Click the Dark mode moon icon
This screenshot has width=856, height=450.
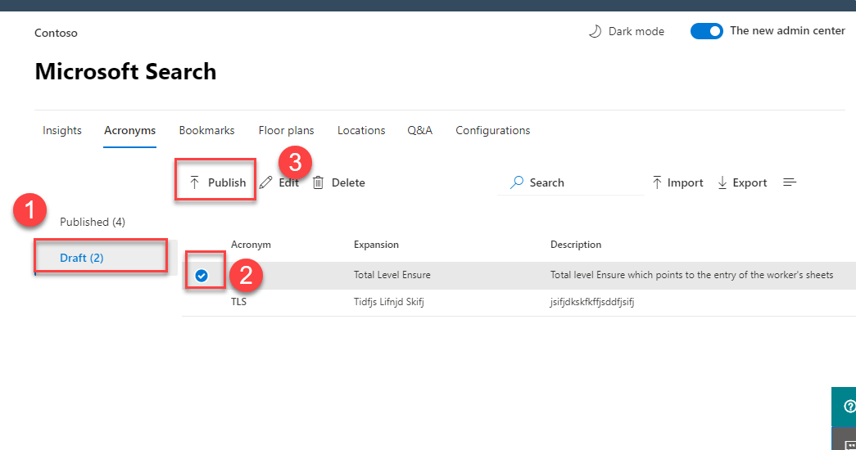[596, 31]
